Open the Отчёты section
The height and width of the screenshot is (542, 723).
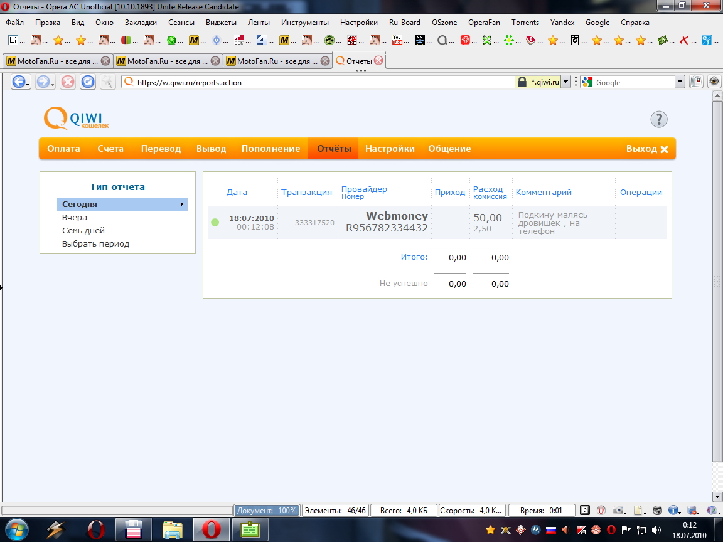[x=334, y=149]
